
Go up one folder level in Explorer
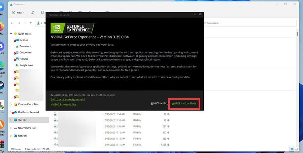(31, 23)
